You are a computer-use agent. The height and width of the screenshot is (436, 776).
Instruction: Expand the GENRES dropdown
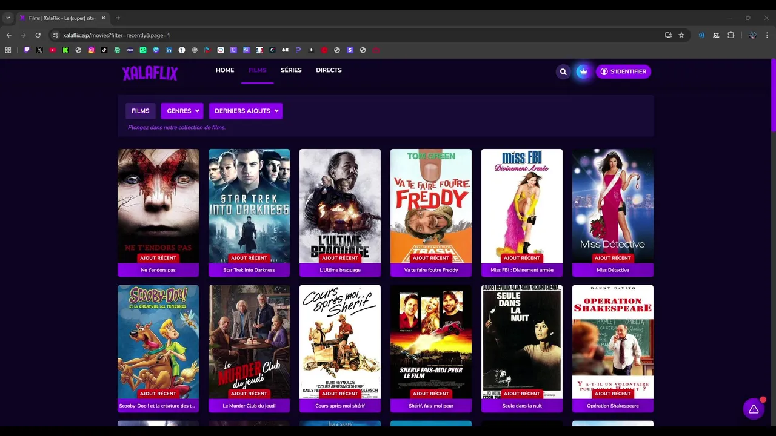pos(182,111)
